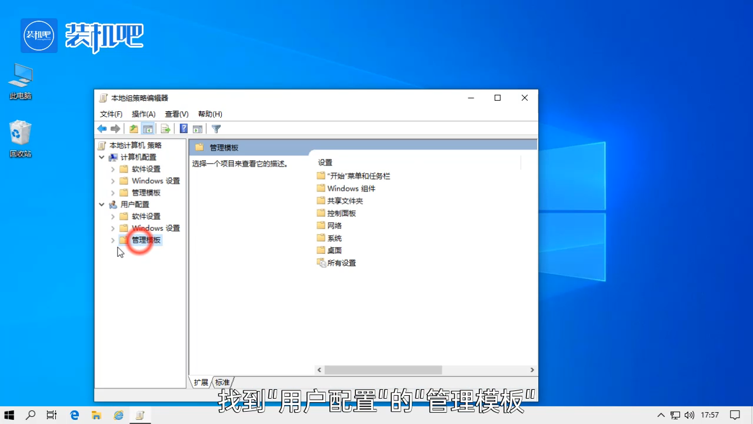753x424 pixels.
Task: Expand the Windows 设置 node under 用户配置
Action: tap(112, 228)
